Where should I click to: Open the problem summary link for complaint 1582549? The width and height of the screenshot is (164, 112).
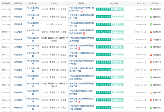[81, 17]
